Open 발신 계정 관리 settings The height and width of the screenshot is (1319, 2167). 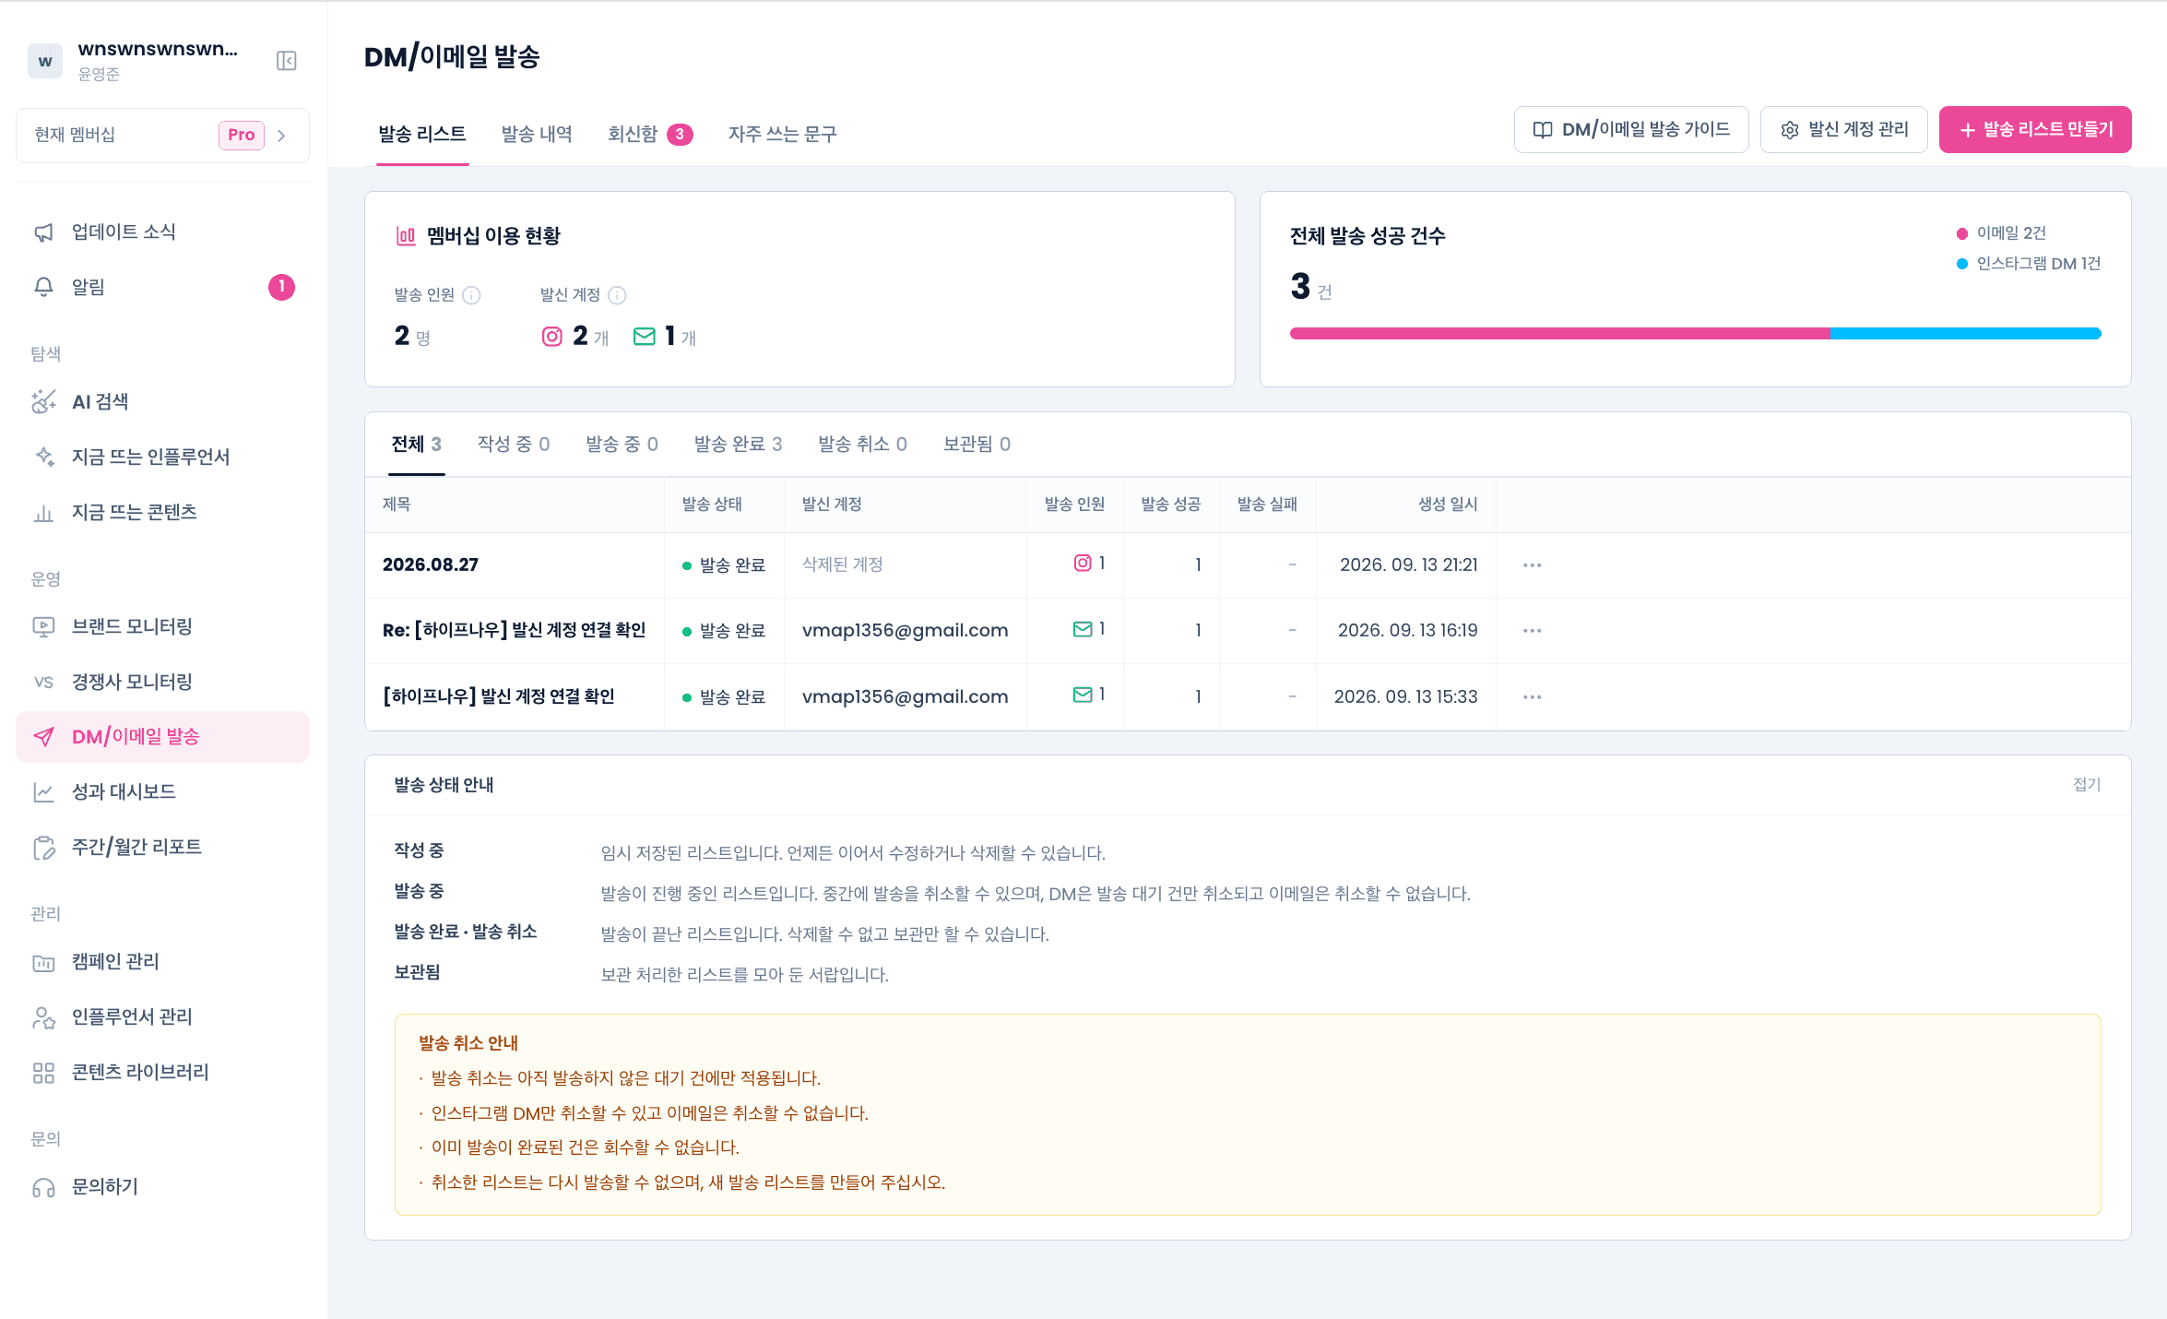tap(1843, 129)
